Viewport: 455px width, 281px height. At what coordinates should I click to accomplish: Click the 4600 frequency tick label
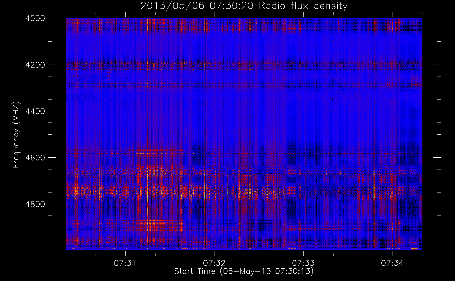(35, 158)
